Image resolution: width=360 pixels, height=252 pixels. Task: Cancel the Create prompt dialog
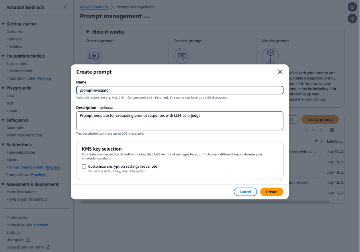[245, 192]
